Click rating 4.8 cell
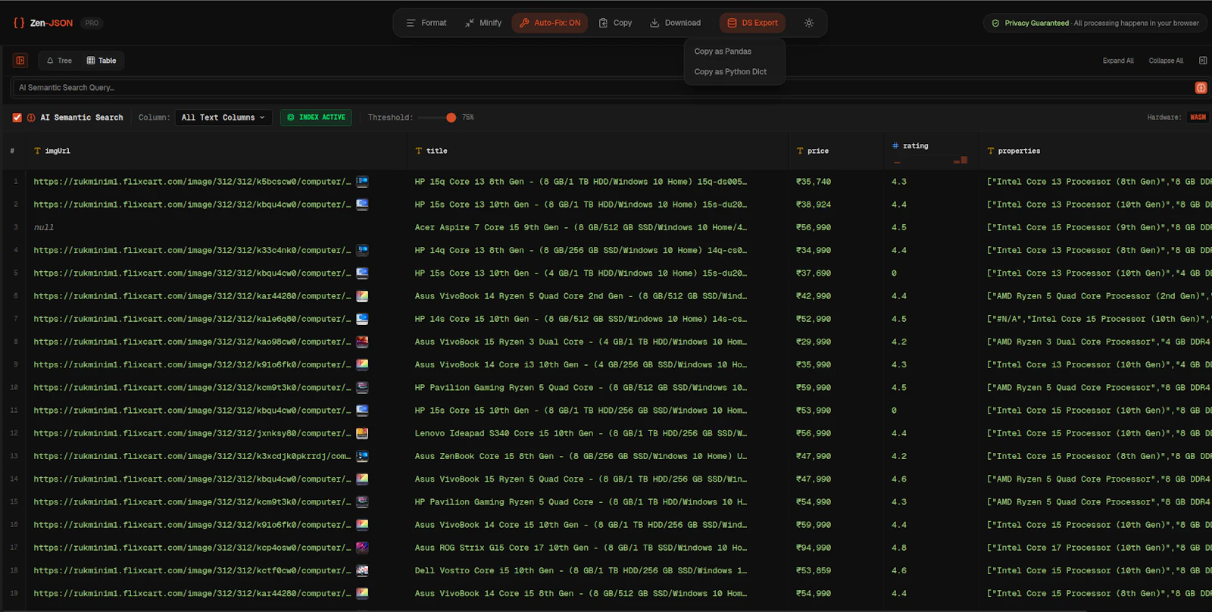 (899, 548)
